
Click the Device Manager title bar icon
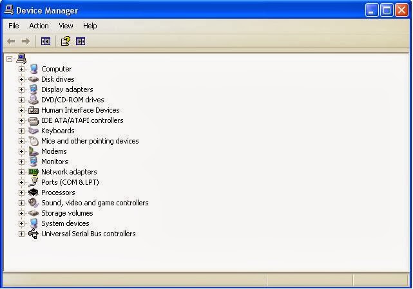coord(9,10)
